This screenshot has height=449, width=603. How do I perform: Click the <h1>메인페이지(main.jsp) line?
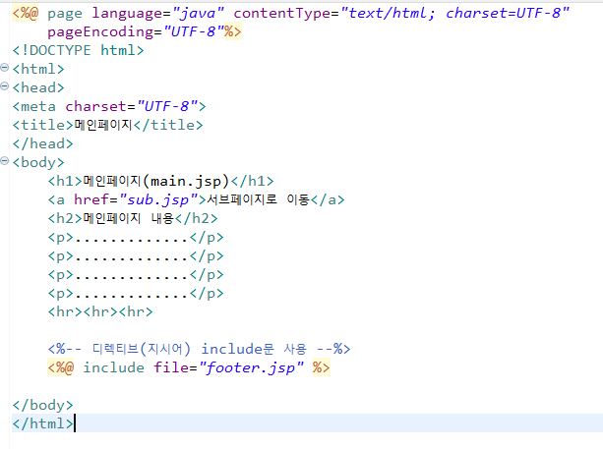point(160,181)
